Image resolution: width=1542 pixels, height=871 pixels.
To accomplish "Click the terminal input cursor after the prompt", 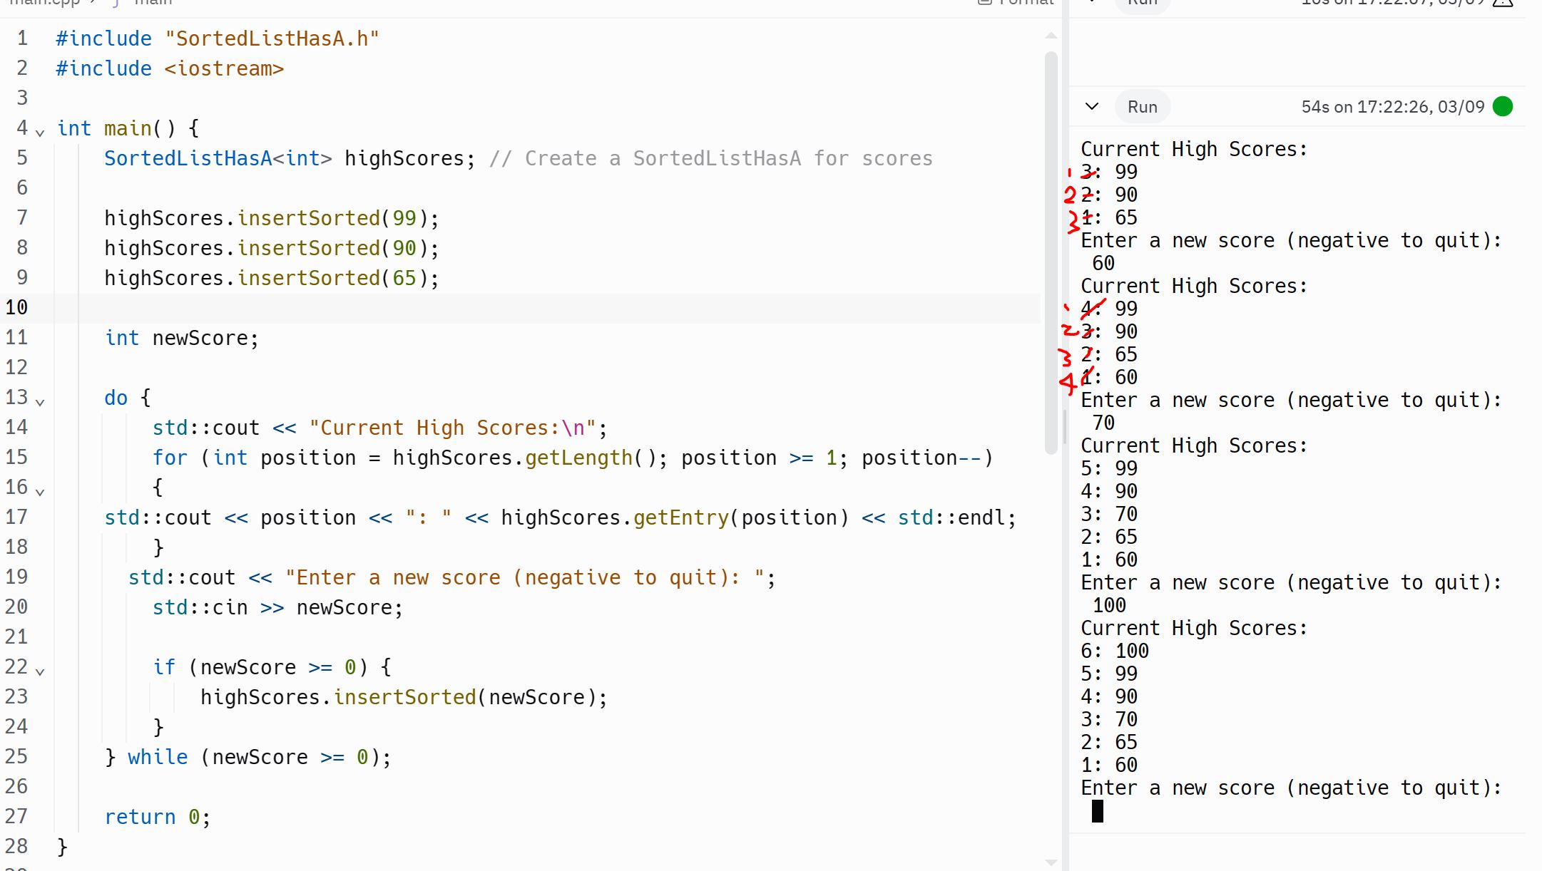I will [1096, 810].
